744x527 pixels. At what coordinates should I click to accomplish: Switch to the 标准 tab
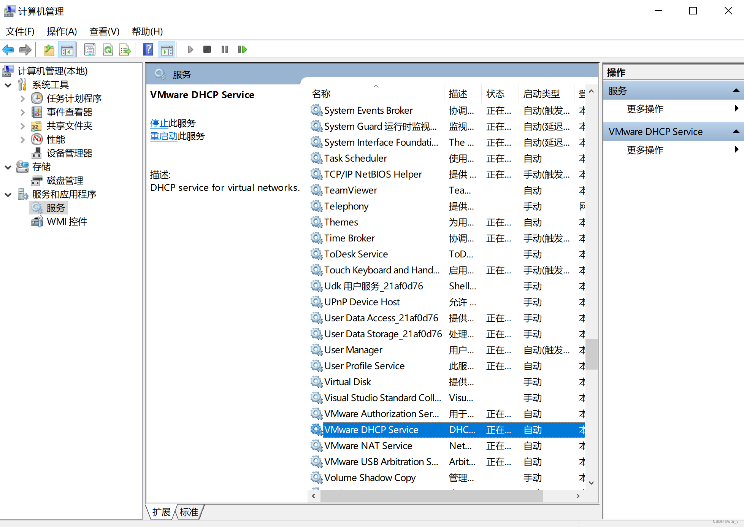click(189, 512)
